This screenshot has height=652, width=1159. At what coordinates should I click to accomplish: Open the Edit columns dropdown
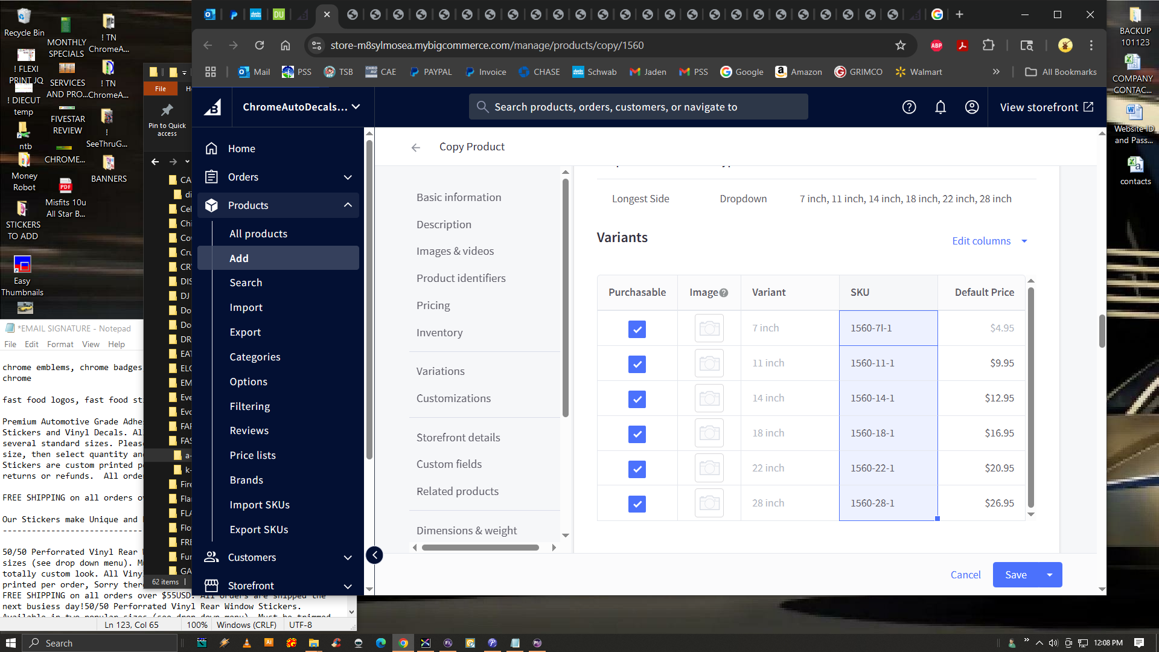[x=989, y=241]
